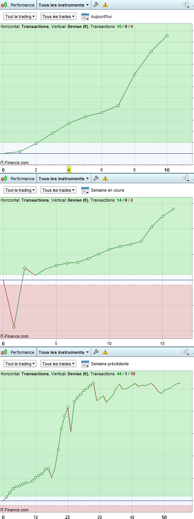Open Tous les trades dropdown in the Semaine précédente panel

click(58, 364)
